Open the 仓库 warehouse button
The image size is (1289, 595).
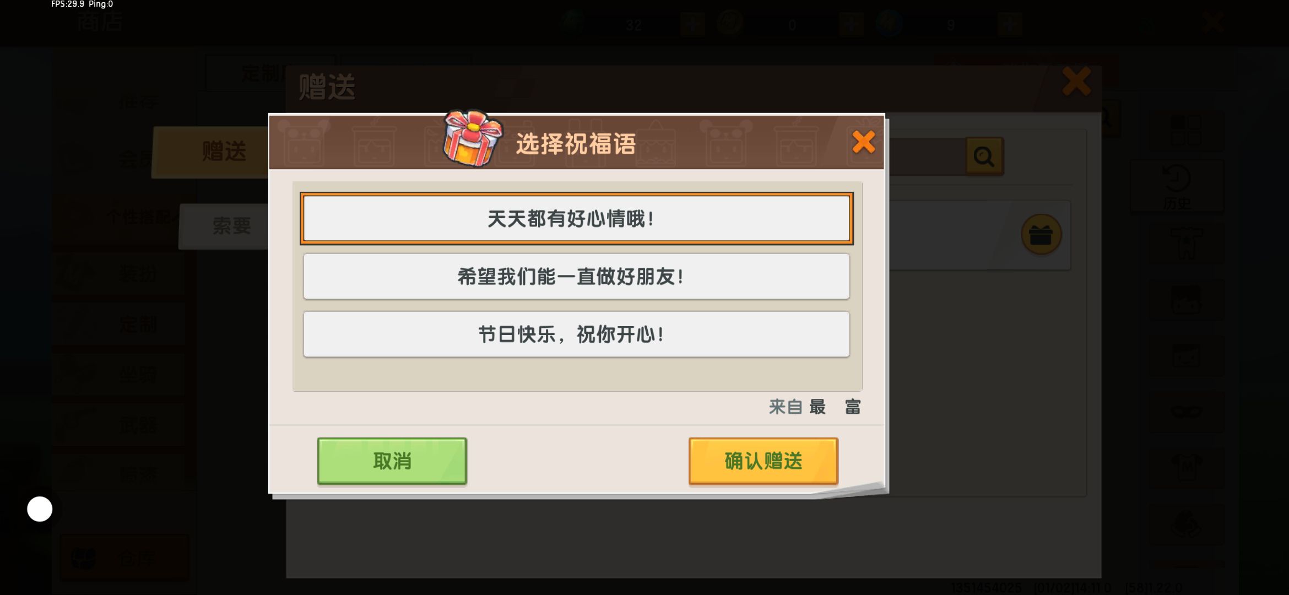click(124, 558)
